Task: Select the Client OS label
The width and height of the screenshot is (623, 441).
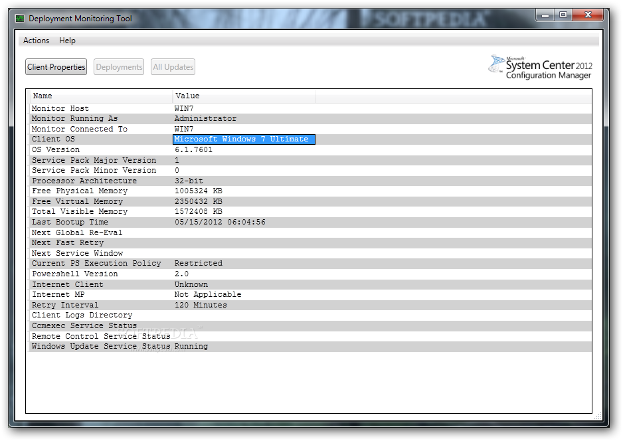Action: [x=53, y=139]
